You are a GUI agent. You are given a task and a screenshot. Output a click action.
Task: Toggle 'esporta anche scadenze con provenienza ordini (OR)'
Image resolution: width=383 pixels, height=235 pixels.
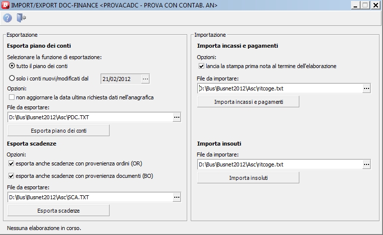tap(12, 163)
